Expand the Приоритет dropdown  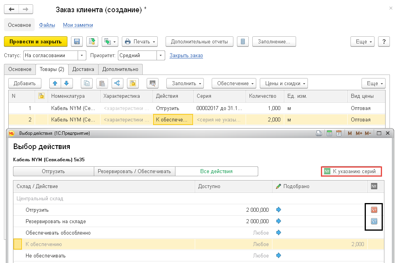click(x=161, y=56)
